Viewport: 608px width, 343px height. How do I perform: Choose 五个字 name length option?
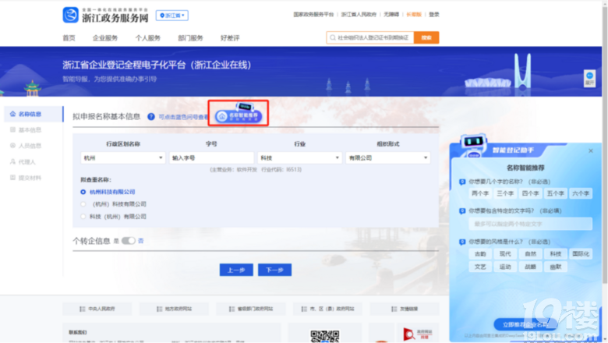coord(556,193)
